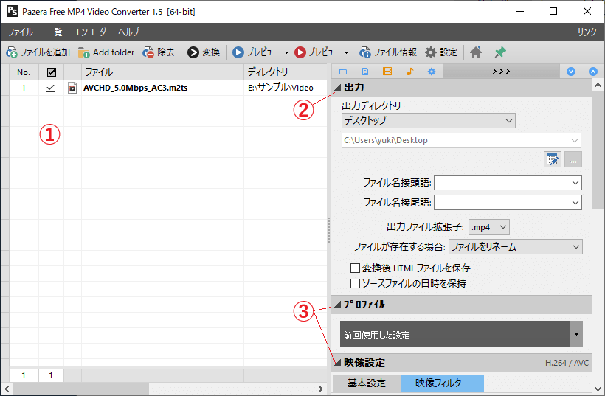Image resolution: width=605 pixels, height=396 pixels.
Task: Click the green pin icon
Action: point(500,52)
